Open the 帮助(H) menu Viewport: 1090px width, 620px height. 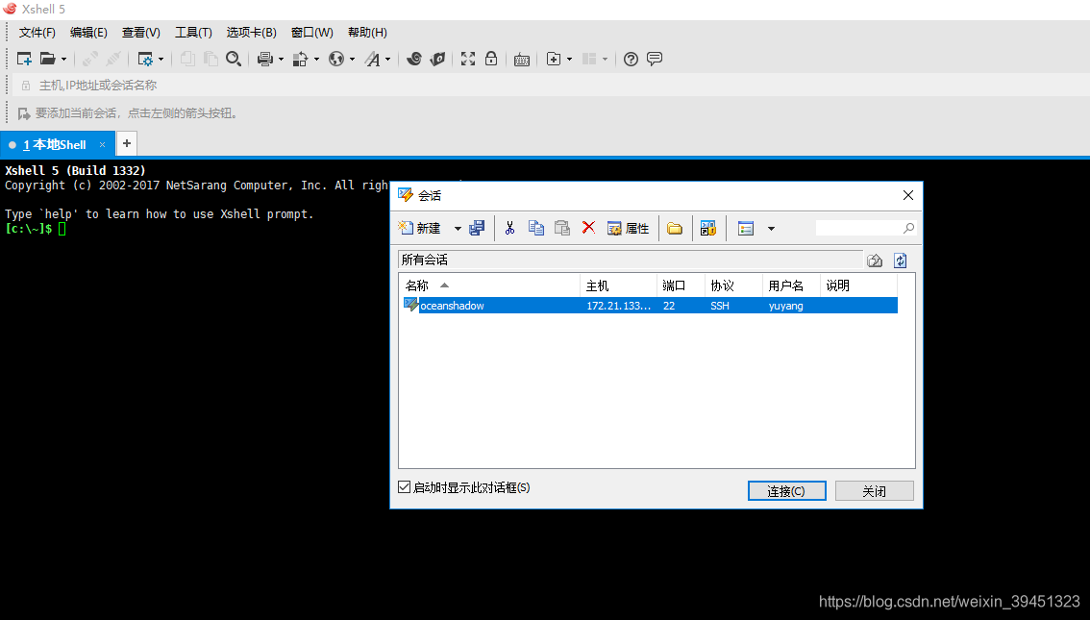pyautogui.click(x=367, y=33)
